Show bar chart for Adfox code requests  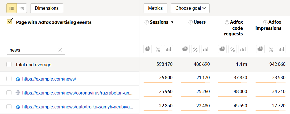tap(243, 49)
